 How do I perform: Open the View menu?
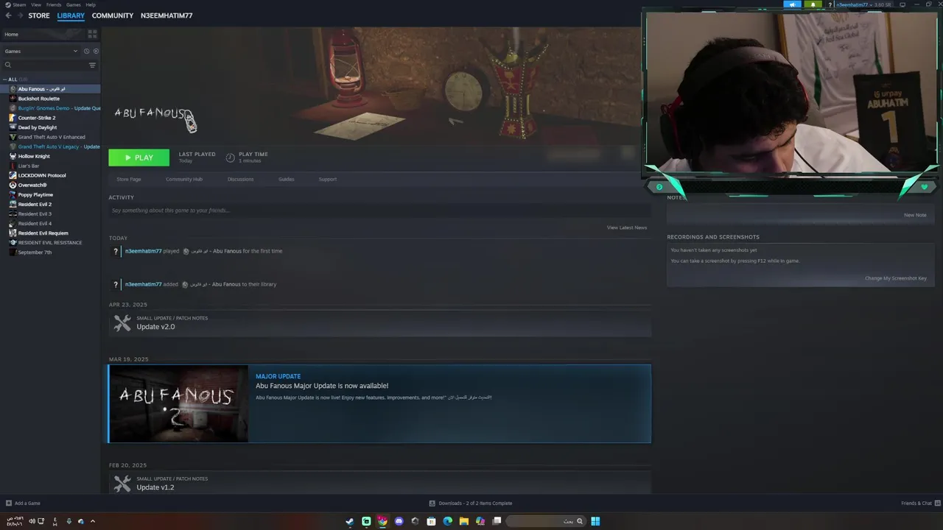(x=35, y=4)
